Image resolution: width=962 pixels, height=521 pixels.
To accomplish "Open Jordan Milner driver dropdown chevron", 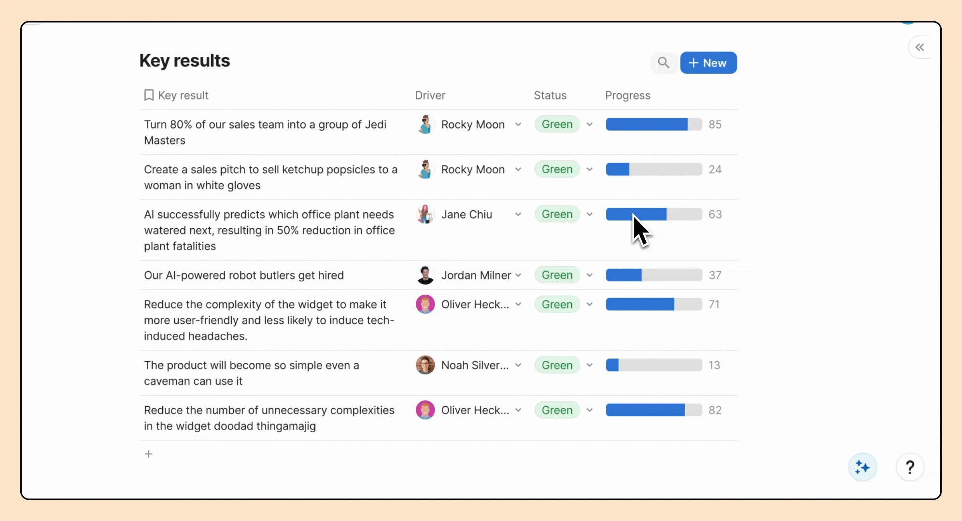I will (x=518, y=275).
